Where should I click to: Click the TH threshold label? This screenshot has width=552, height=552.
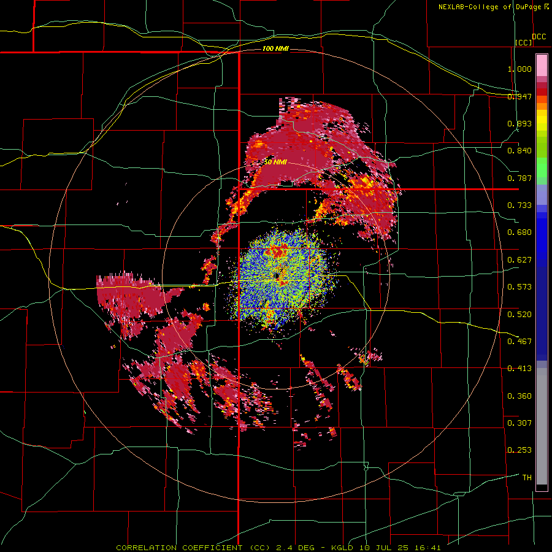(x=527, y=478)
